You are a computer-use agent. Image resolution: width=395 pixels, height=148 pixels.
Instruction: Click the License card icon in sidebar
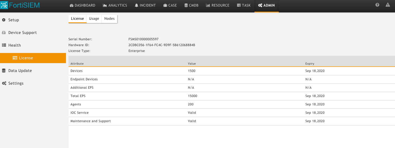pyautogui.click(x=15, y=58)
